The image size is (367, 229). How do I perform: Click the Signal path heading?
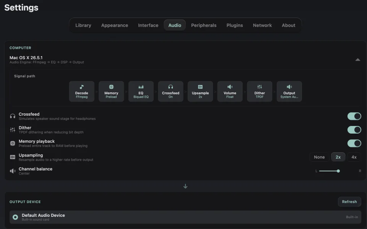tap(24, 76)
